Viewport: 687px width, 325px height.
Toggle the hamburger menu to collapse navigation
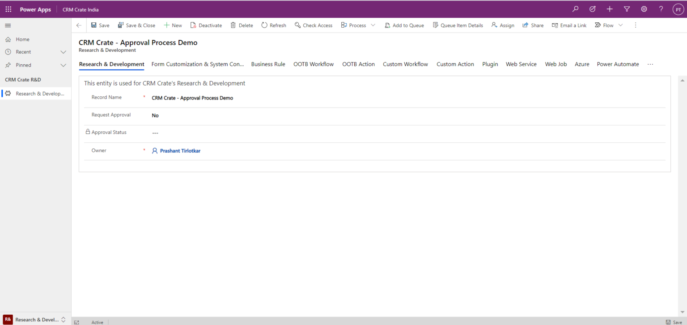tap(8, 25)
